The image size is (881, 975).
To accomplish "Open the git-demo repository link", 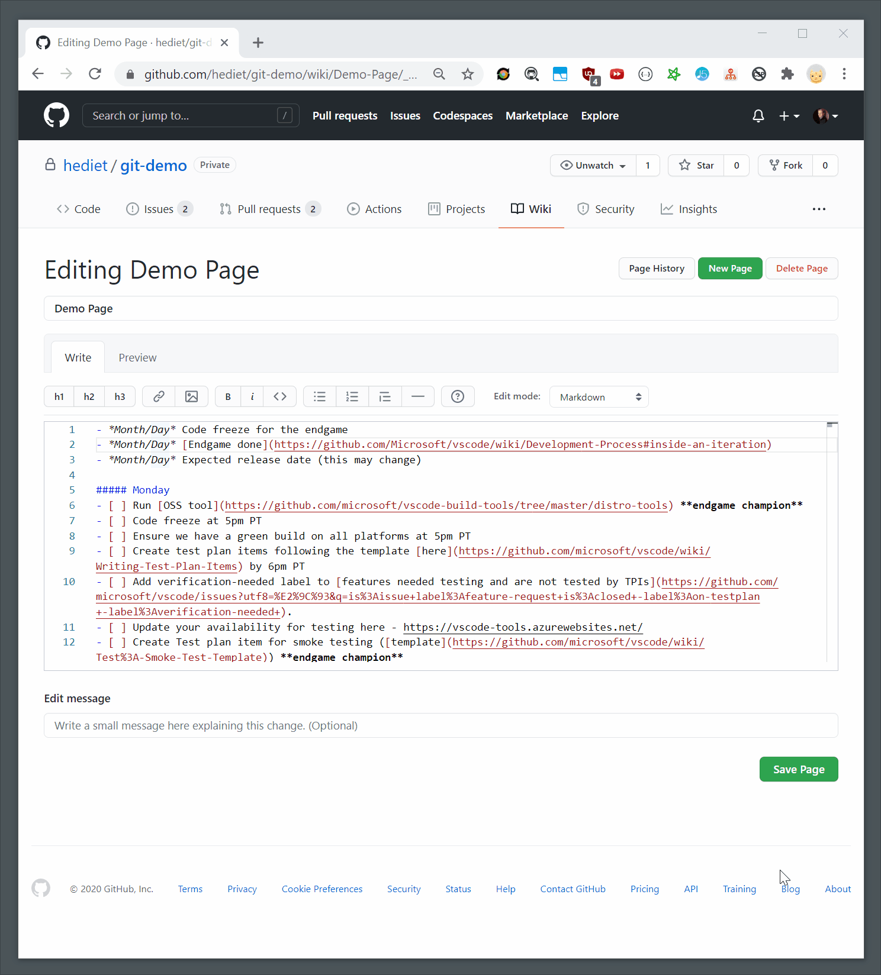I will (x=153, y=166).
